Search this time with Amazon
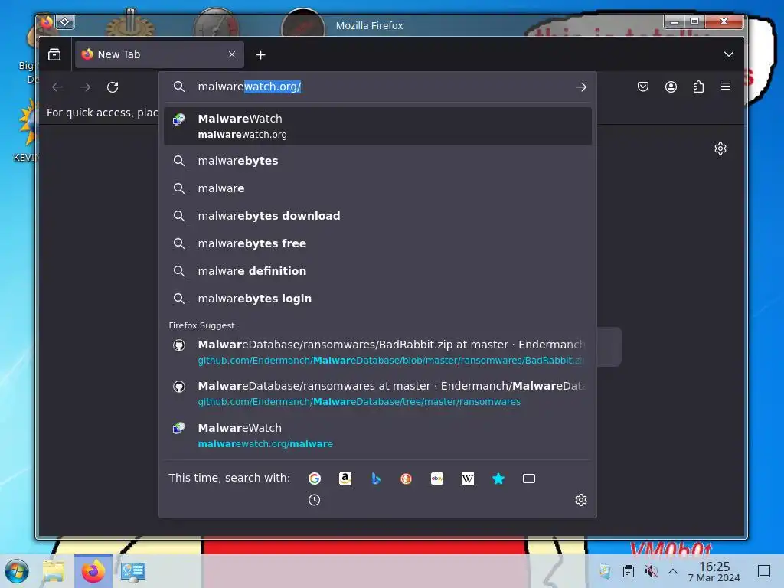This screenshot has width=784, height=588. (345, 479)
